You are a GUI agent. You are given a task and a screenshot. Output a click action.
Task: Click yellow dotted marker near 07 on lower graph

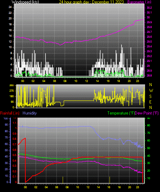coord(63,180)
